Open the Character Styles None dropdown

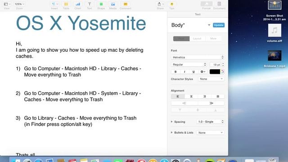[211, 79]
